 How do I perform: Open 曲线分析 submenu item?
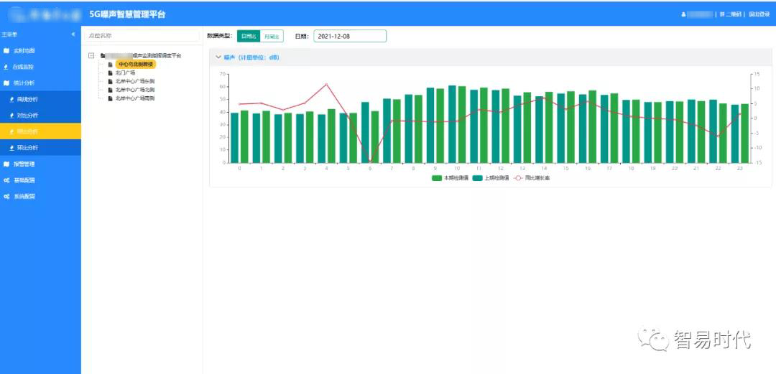point(28,99)
